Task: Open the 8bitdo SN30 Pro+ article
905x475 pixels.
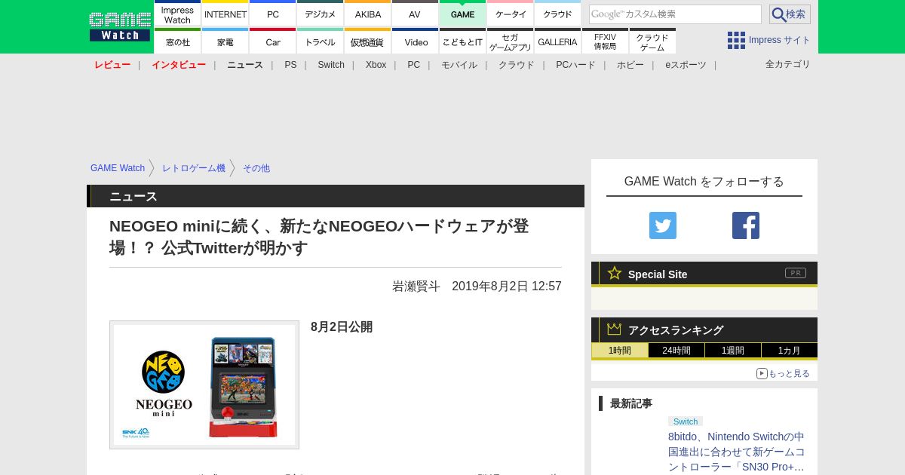Action: click(x=737, y=452)
